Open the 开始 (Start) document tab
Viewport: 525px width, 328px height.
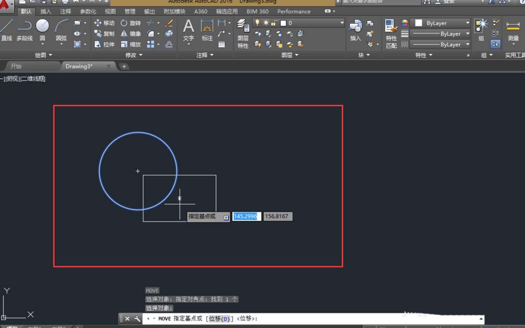tap(16, 67)
